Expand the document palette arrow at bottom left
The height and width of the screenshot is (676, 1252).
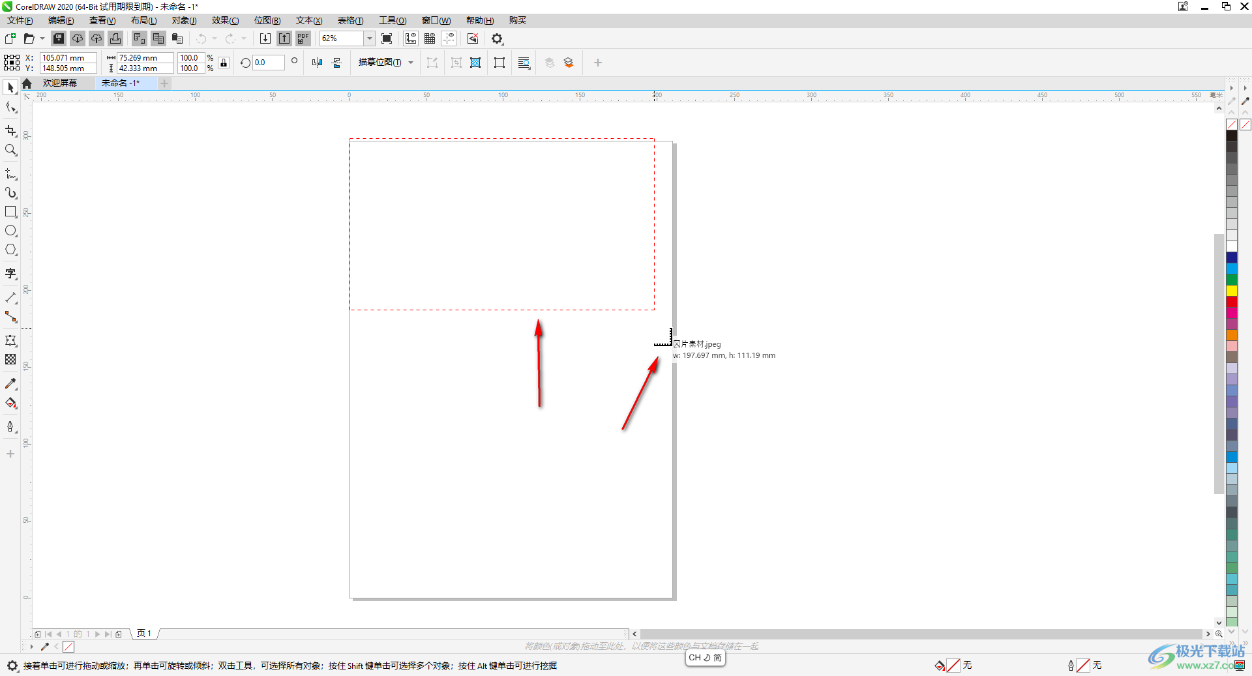coord(31,647)
